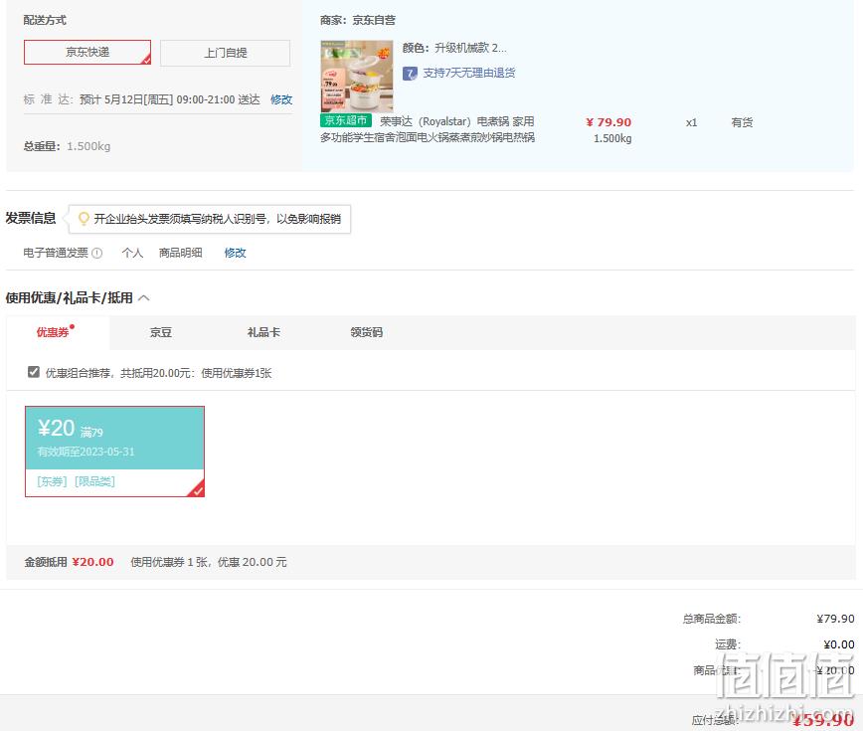The height and width of the screenshot is (731, 863).
Task: Switch to the 京豆 tab
Action: (161, 332)
